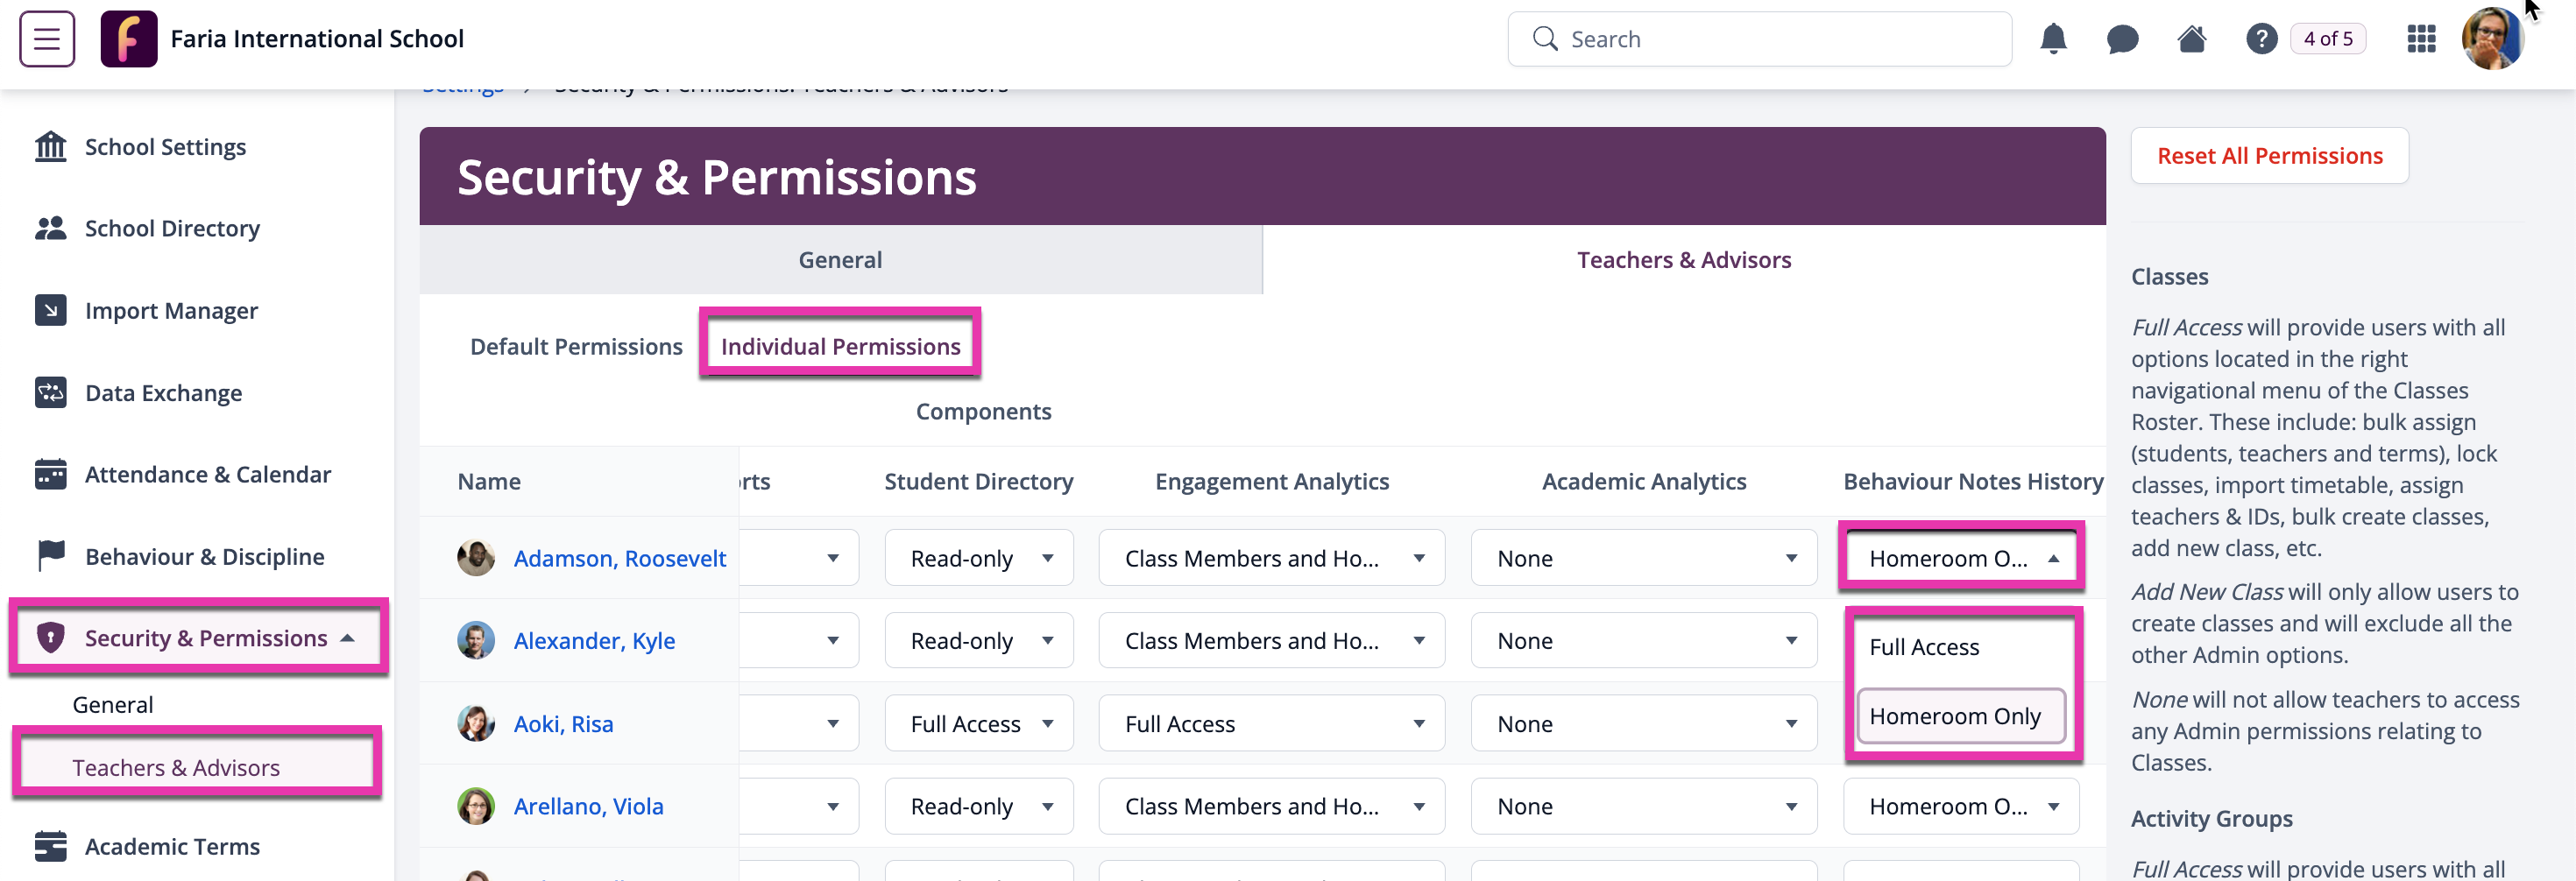Open the hamburger navigation menu

click(x=47, y=39)
